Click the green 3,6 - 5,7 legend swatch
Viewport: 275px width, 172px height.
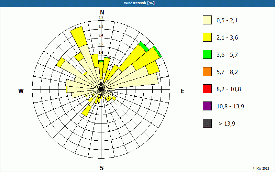point(207,54)
